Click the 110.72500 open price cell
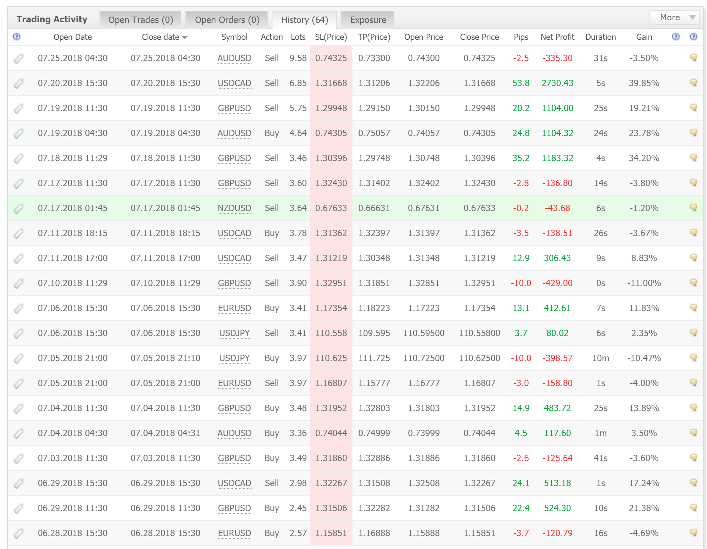The width and height of the screenshot is (707, 549). 424,358
